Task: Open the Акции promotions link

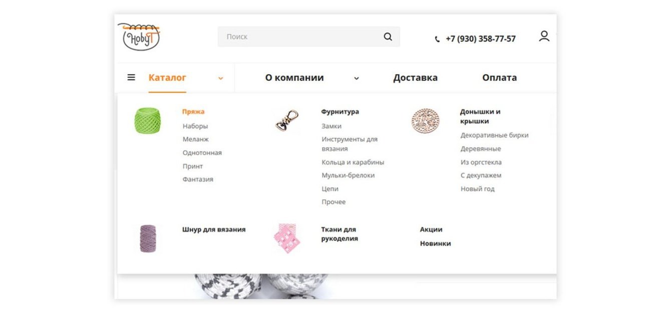Action: point(431,229)
